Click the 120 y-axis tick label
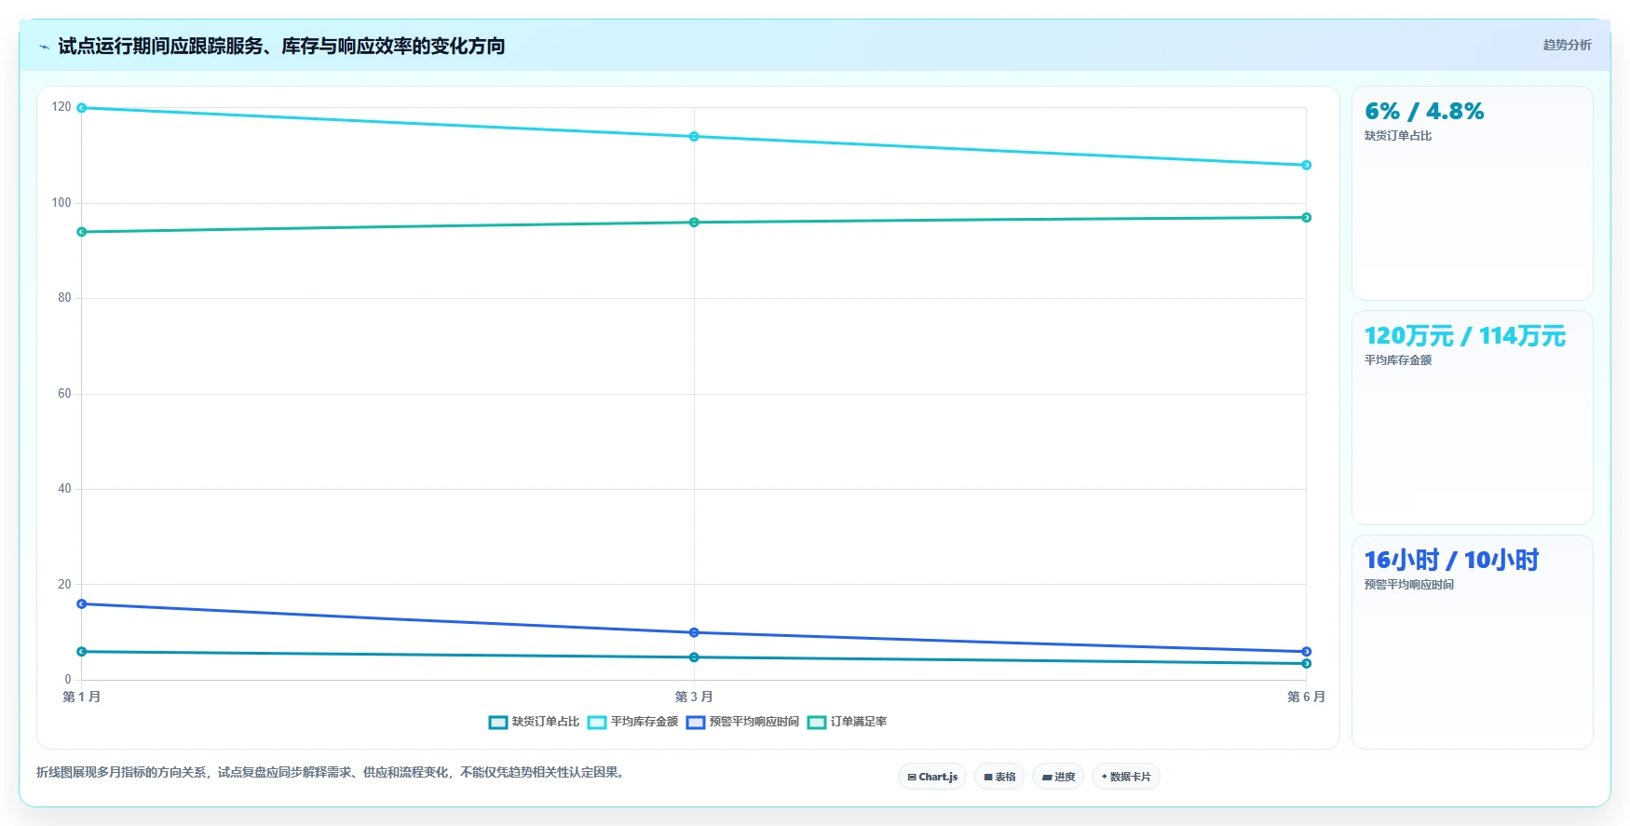Screen dimensions: 1630x826 (x=61, y=107)
